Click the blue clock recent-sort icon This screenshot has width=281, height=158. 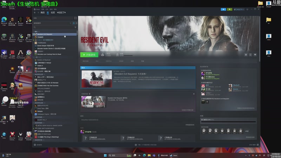coord(74,23)
